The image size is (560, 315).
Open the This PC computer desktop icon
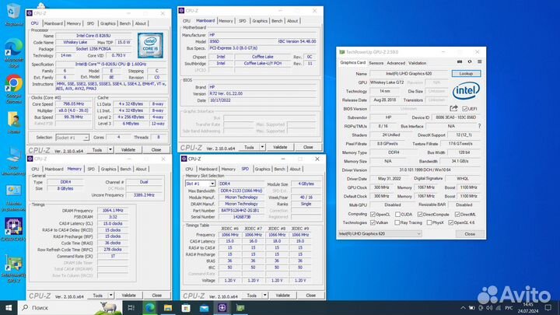[13, 161]
